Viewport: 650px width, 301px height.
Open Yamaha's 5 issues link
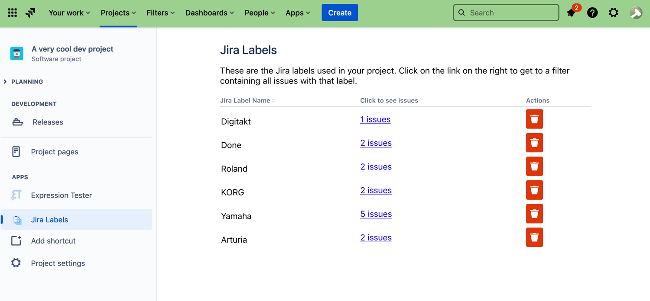tap(376, 214)
